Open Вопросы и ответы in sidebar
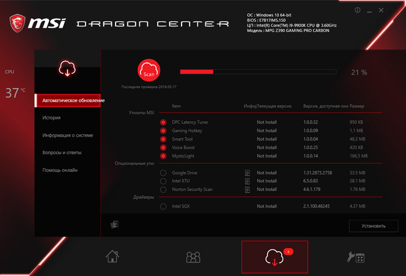 coord(62,152)
